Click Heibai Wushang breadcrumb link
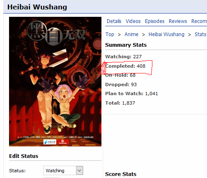Viewport: 207px width, 178px height. pyautogui.click(x=166, y=34)
